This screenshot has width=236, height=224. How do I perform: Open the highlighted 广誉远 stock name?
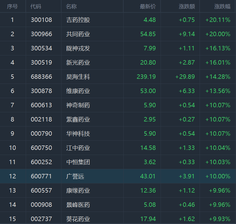75,176
